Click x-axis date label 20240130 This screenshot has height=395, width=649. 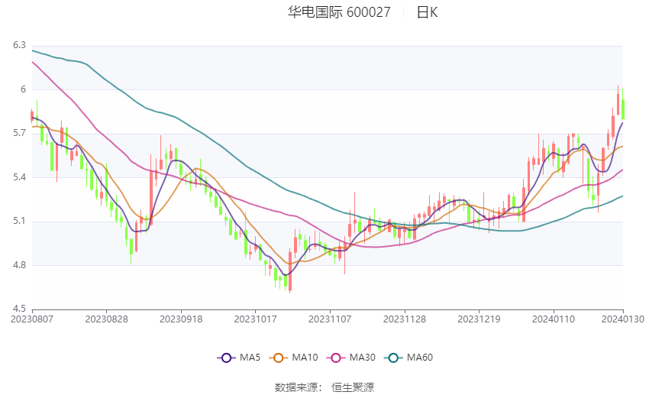623,319
